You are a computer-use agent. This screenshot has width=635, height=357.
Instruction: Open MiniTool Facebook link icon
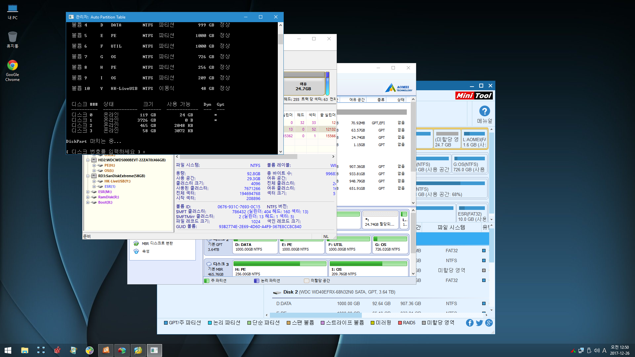(470, 323)
